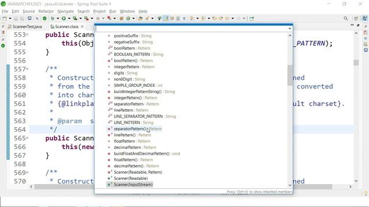Click the Pin Editor toolbar icon
This screenshot has width=369, height=207.
click(x=251, y=18)
